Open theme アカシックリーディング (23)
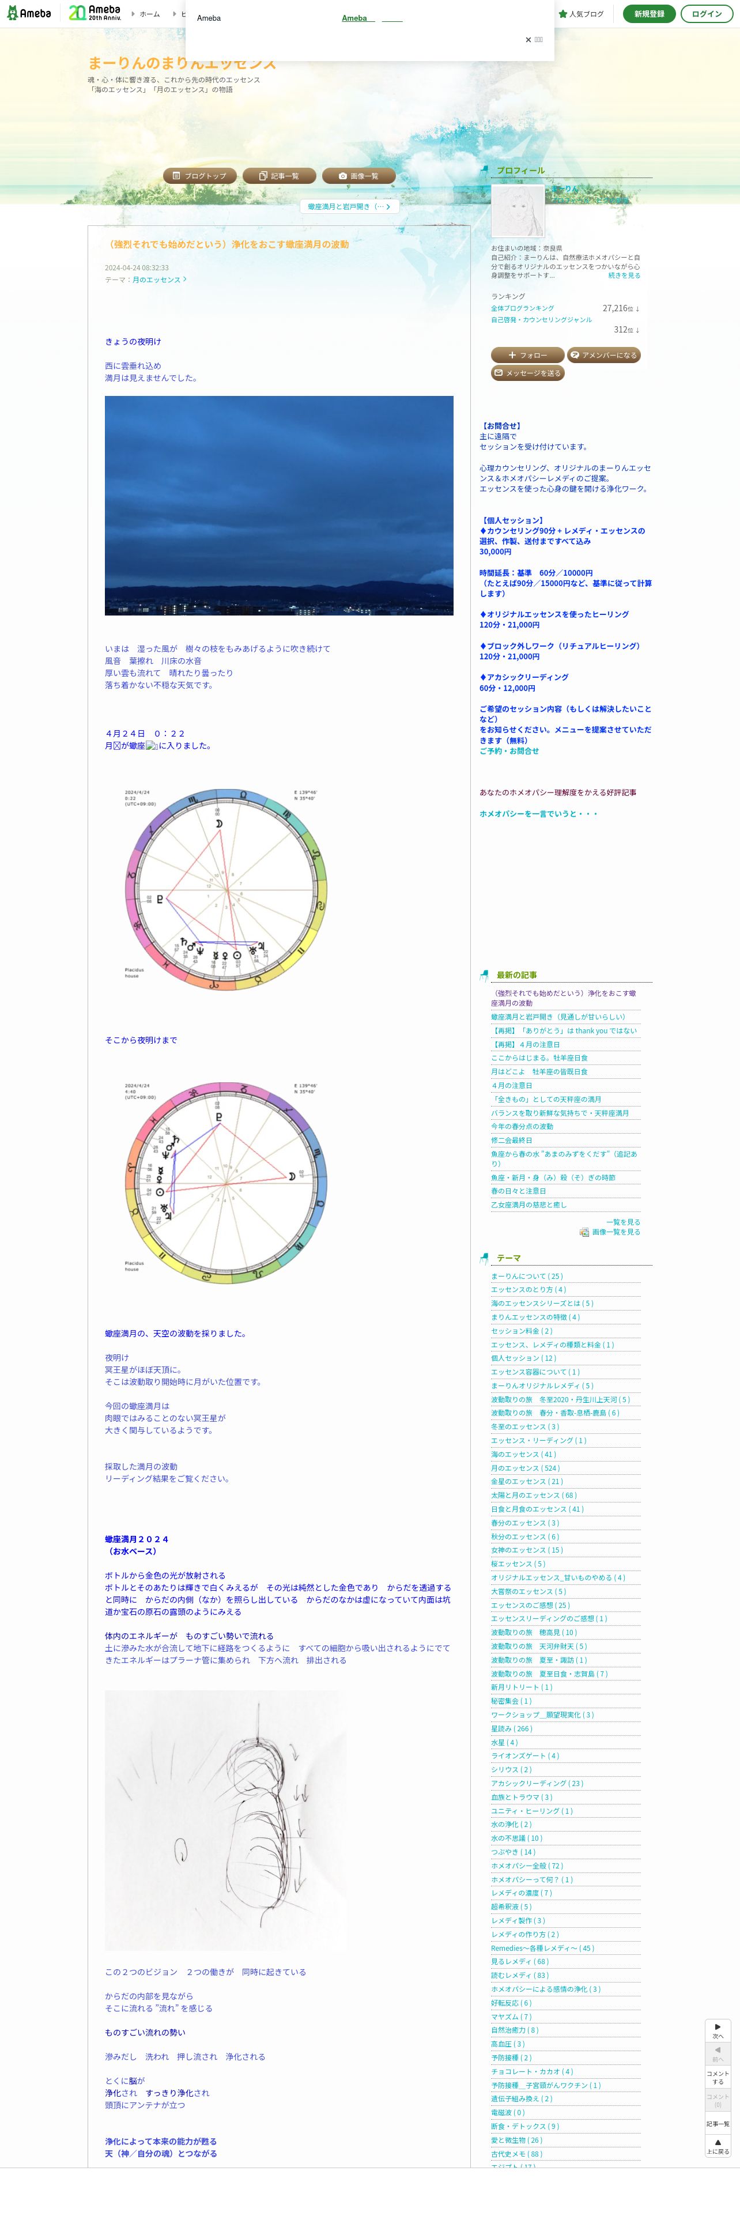The height and width of the screenshot is (2220, 740). point(538,1784)
